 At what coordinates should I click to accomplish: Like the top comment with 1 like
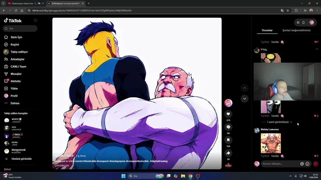pyautogui.click(x=315, y=42)
